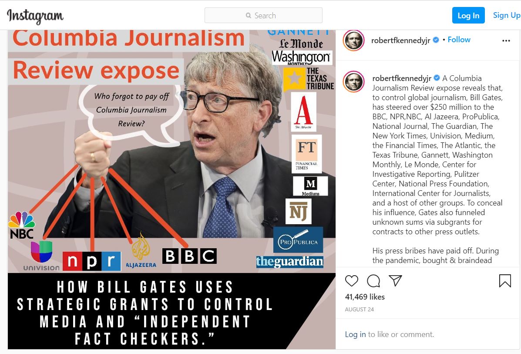View the 41,469 likes list
The image size is (521, 354).
[x=365, y=297]
